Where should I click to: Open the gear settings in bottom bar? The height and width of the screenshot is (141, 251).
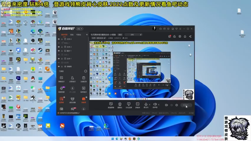coord(177,105)
